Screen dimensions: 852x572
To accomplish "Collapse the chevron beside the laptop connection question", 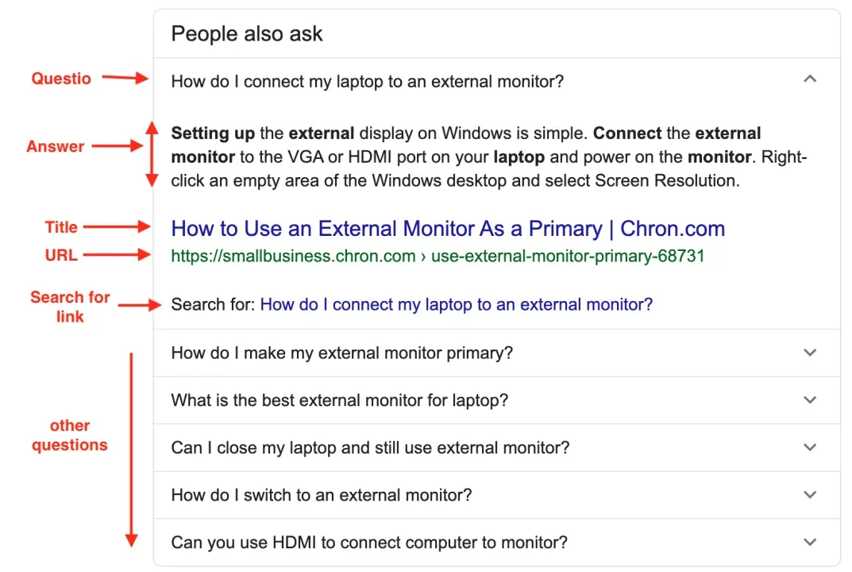I will [809, 79].
